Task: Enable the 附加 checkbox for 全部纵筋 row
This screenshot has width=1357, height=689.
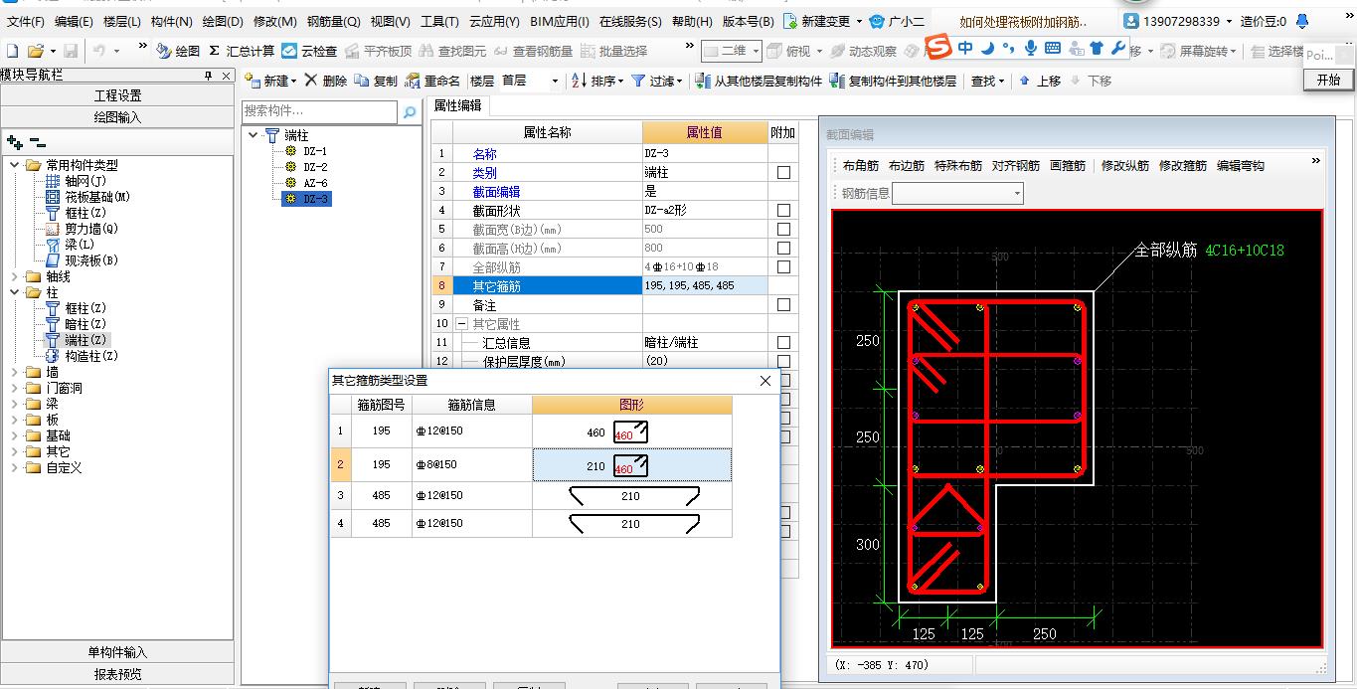Action: (x=783, y=267)
